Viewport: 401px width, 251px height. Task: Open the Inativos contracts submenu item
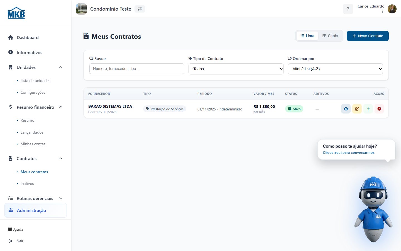click(x=27, y=184)
